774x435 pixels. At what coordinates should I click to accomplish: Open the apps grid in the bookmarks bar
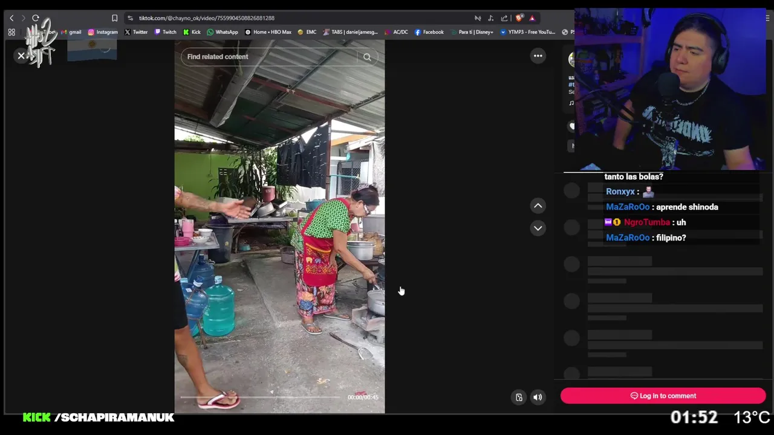tap(11, 32)
